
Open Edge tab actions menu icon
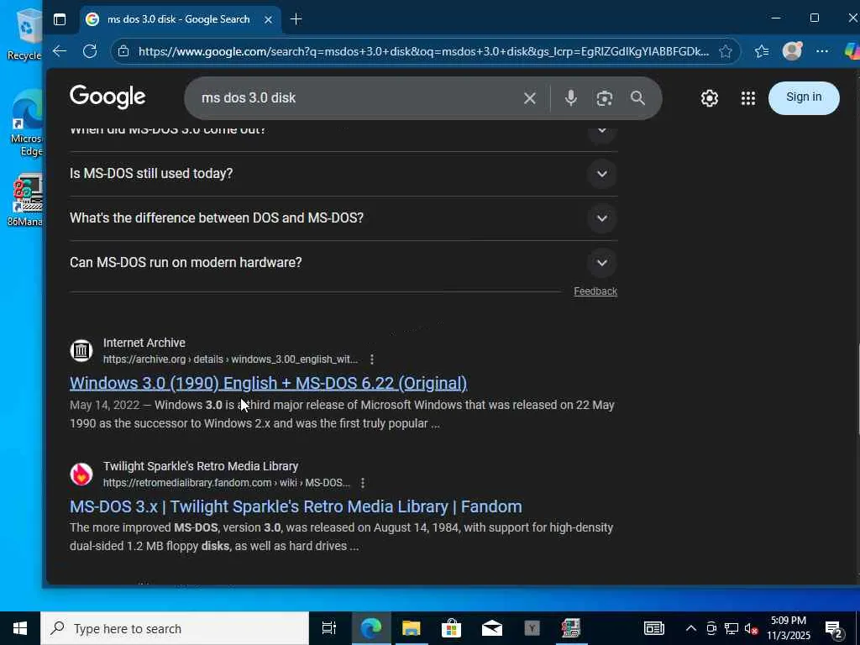[60, 19]
